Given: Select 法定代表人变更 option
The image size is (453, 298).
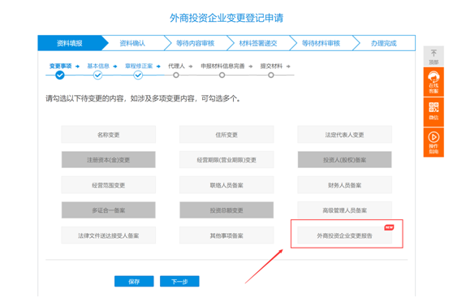Looking at the screenshot, I should 345,135.
